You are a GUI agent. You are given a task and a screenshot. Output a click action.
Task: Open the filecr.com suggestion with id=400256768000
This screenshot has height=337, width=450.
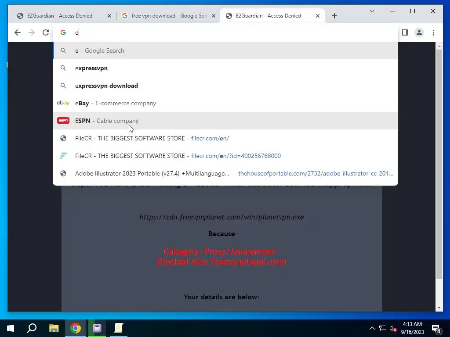pos(225,156)
